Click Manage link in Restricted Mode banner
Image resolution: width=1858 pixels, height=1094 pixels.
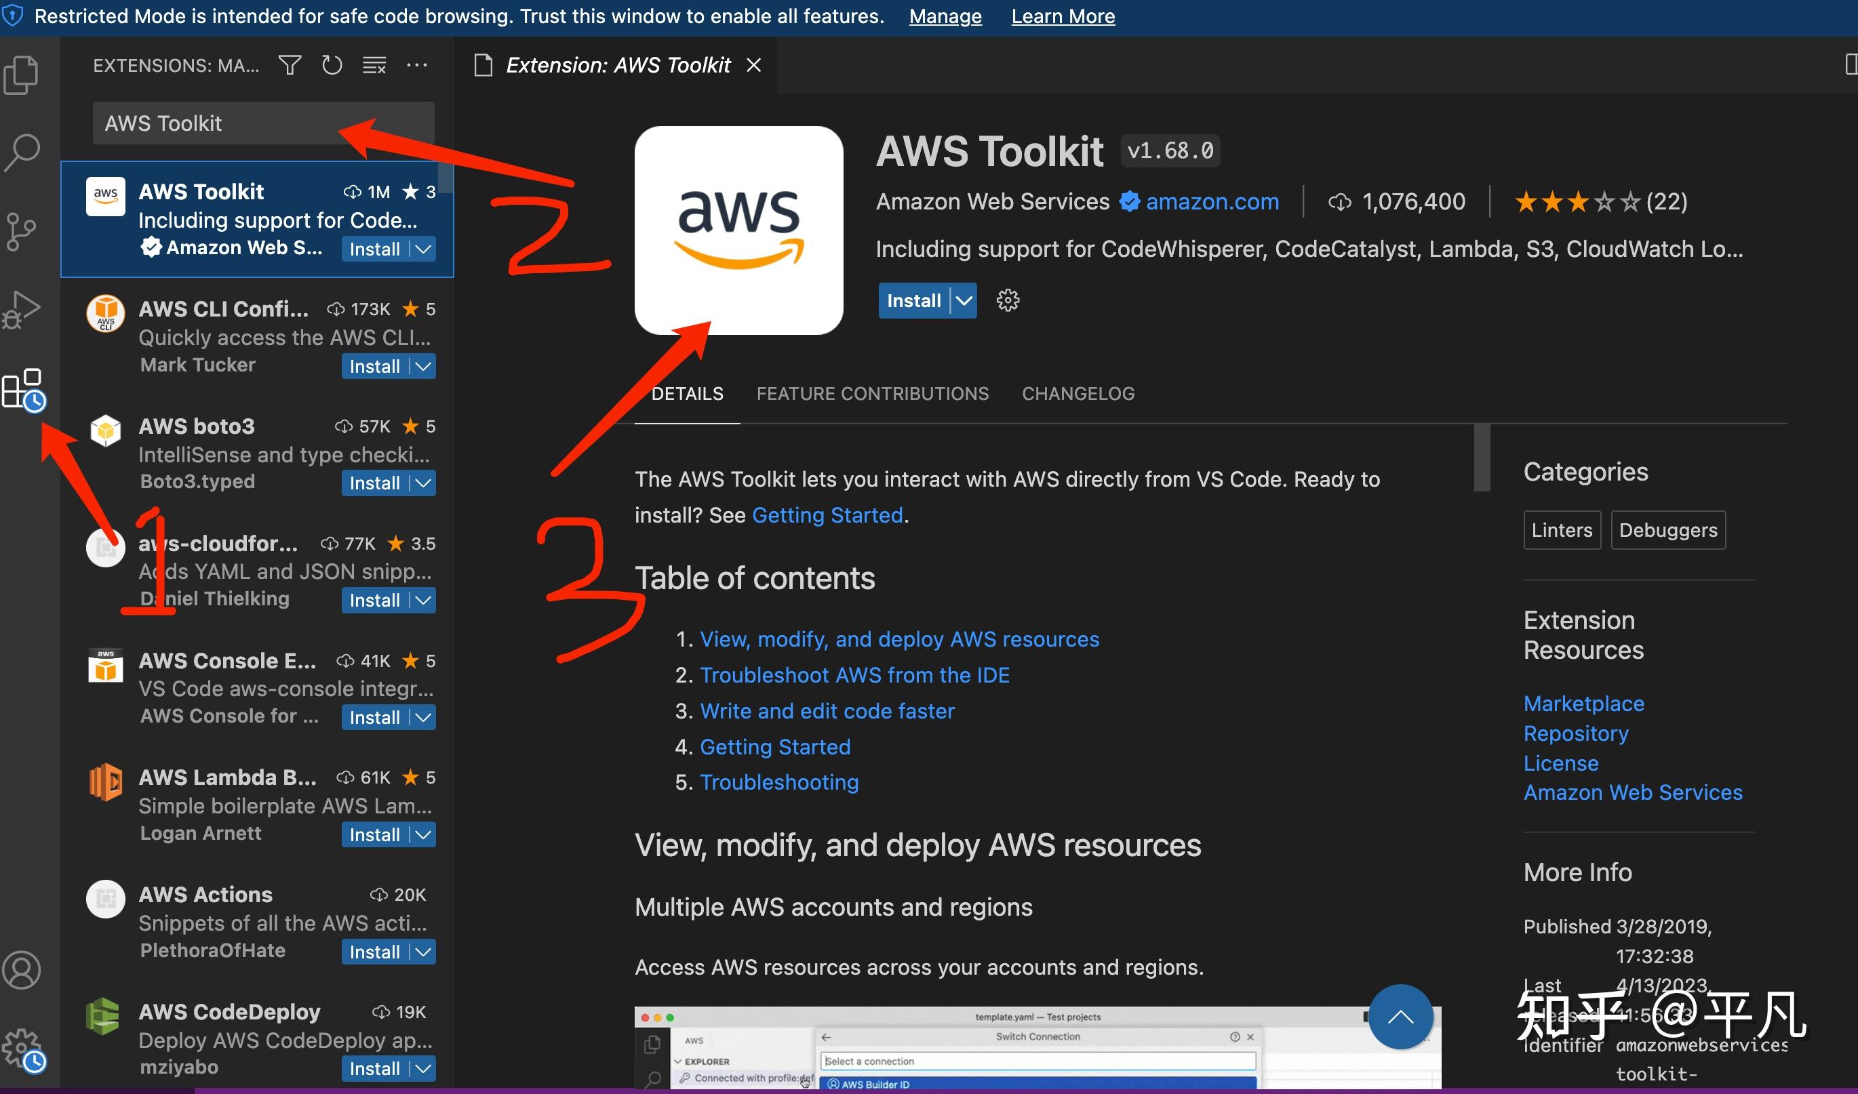945,16
